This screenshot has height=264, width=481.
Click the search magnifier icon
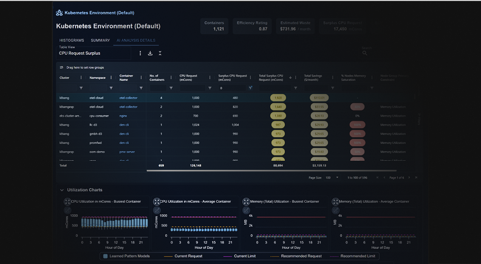tap(364, 53)
